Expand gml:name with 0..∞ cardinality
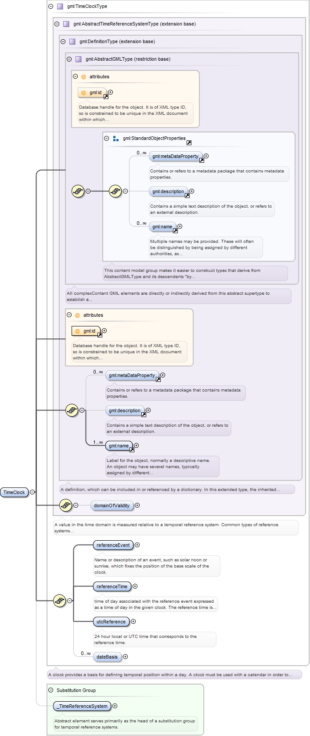 pos(180,227)
